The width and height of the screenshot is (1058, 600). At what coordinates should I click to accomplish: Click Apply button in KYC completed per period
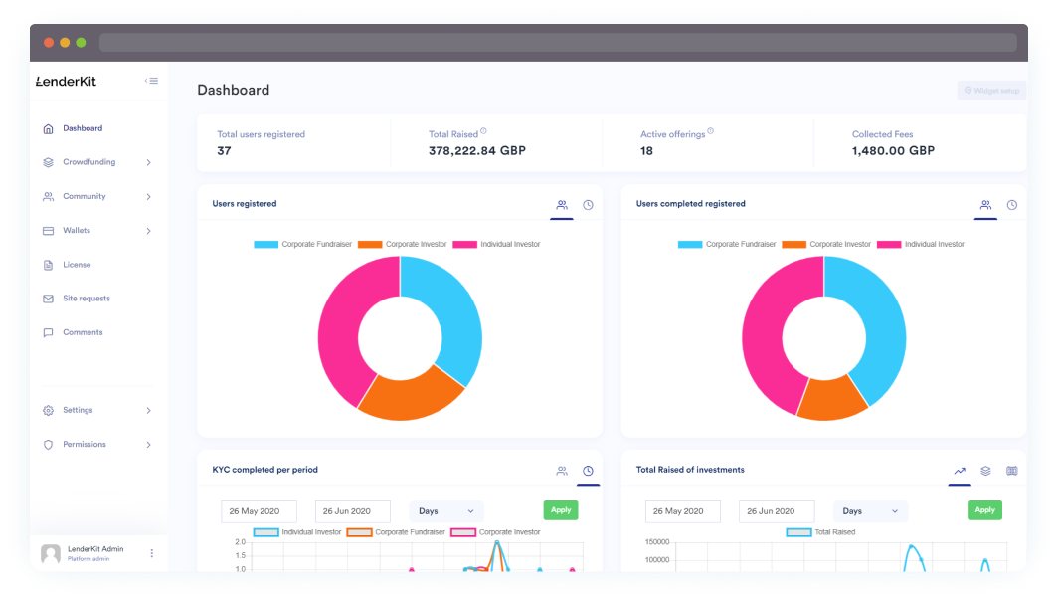[x=561, y=510]
